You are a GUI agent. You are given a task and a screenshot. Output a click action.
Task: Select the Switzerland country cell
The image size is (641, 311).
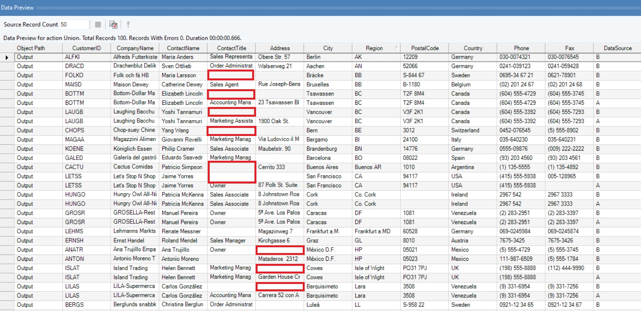pos(472,131)
